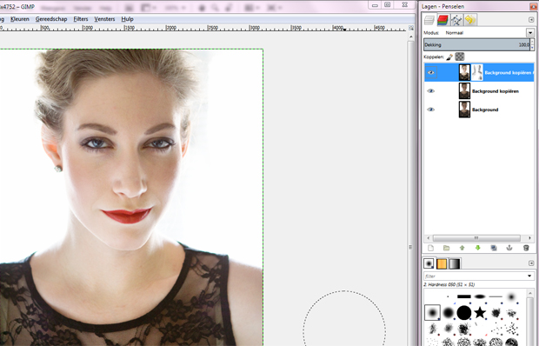The height and width of the screenshot is (346, 539).
Task: Toggle lock pixels paintbrush icon next to Koppelen
Action: [449, 57]
